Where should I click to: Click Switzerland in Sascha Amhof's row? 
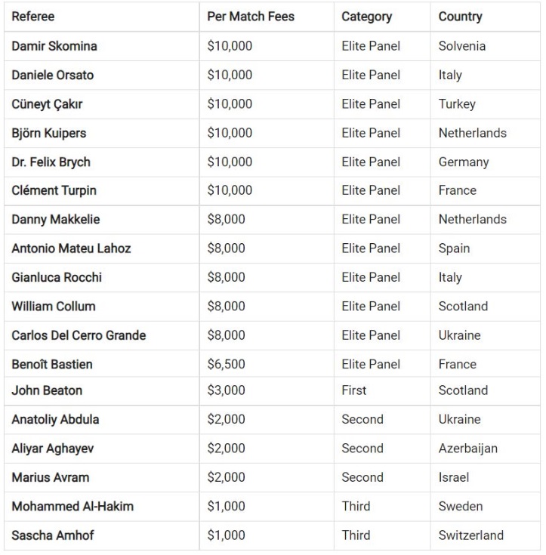point(471,535)
